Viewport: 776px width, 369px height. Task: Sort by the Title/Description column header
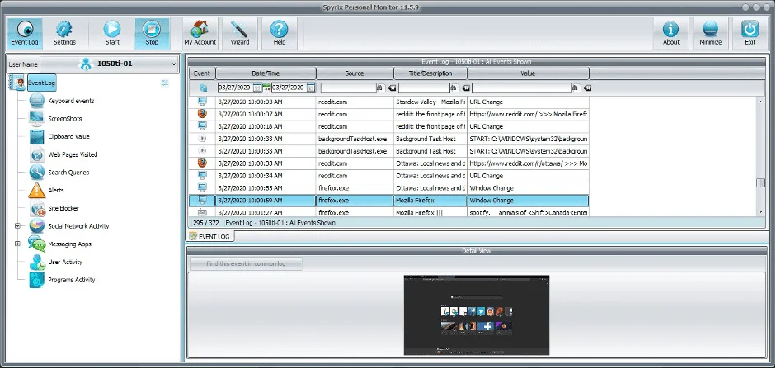coord(430,73)
